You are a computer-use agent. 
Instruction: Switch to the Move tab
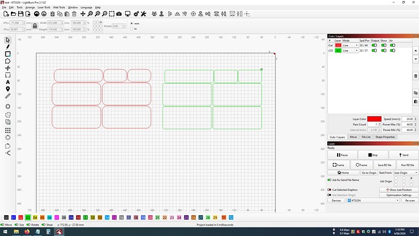(353, 137)
